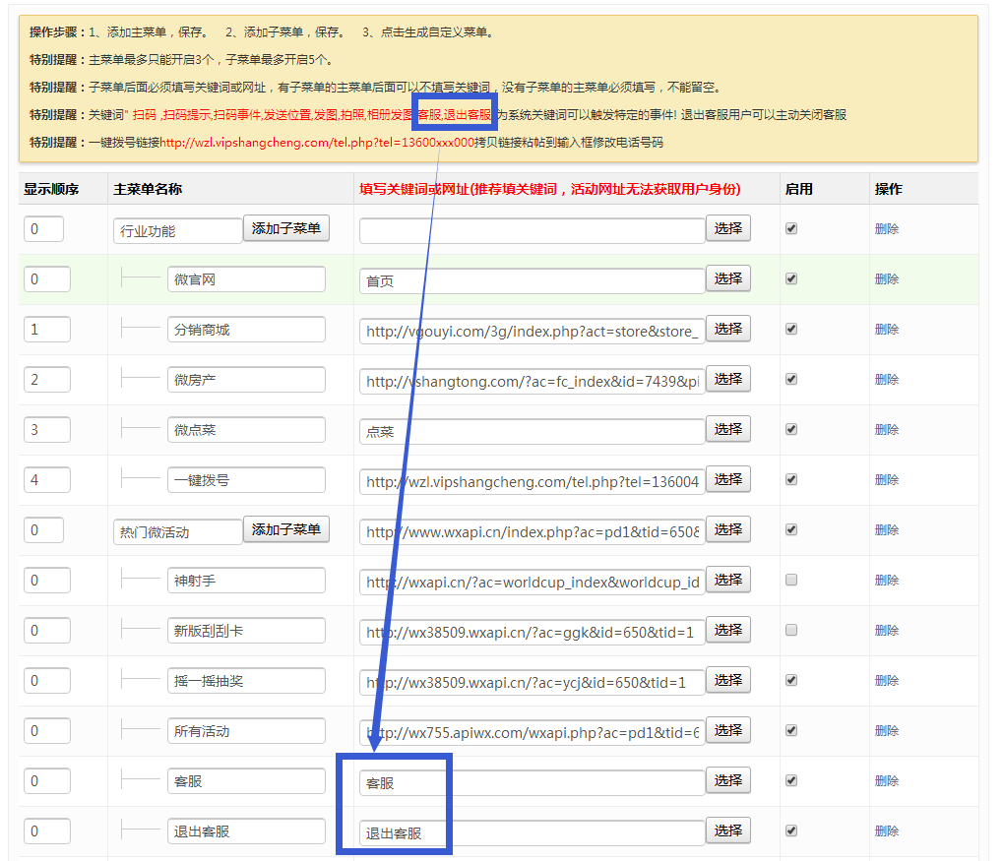Image resolution: width=1004 pixels, height=861 pixels.
Task: Click the empty keyword field for 行业功能
Action: pyautogui.click(x=532, y=230)
